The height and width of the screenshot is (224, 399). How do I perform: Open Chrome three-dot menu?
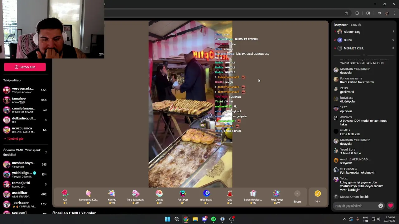click(395, 13)
